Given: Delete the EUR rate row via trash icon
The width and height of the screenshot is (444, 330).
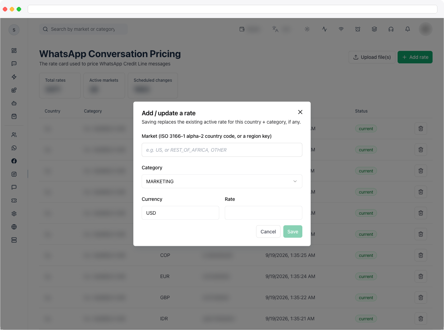Looking at the screenshot, I should click(x=421, y=276).
